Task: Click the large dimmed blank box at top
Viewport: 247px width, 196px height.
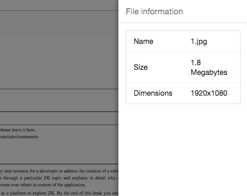Action: point(59,49)
